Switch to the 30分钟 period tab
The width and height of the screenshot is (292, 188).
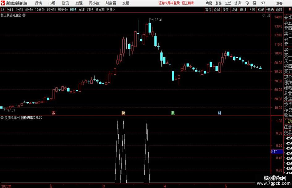click(51, 10)
